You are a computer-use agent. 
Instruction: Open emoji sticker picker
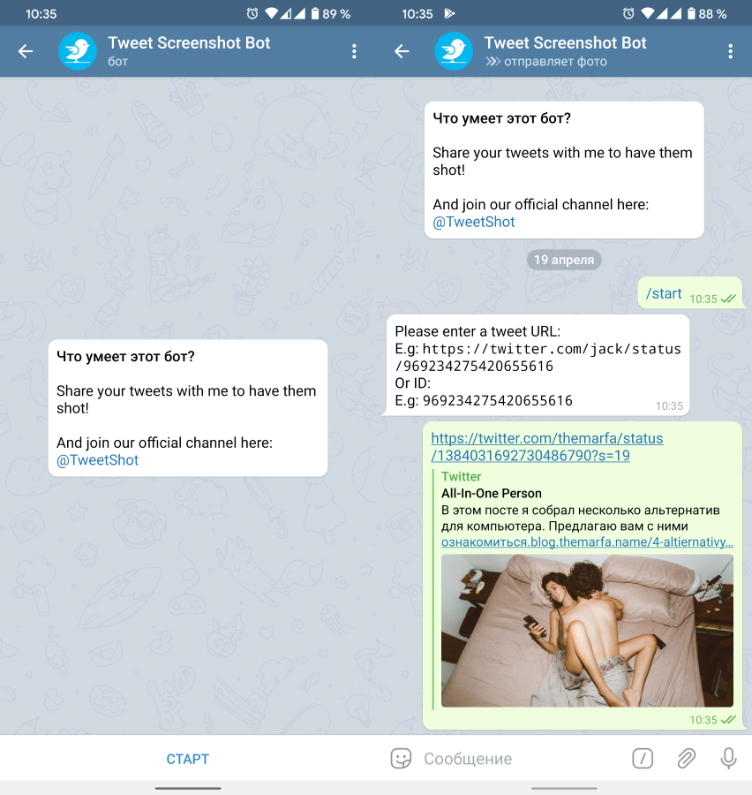[x=401, y=759]
